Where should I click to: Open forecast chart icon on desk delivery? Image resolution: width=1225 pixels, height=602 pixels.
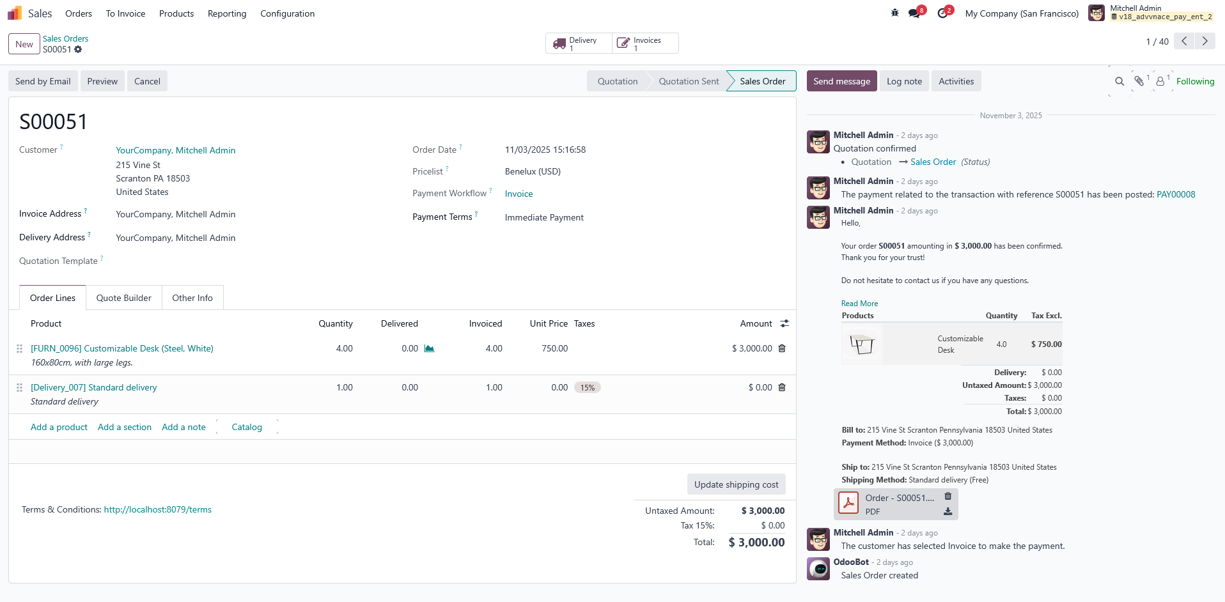pyautogui.click(x=429, y=348)
